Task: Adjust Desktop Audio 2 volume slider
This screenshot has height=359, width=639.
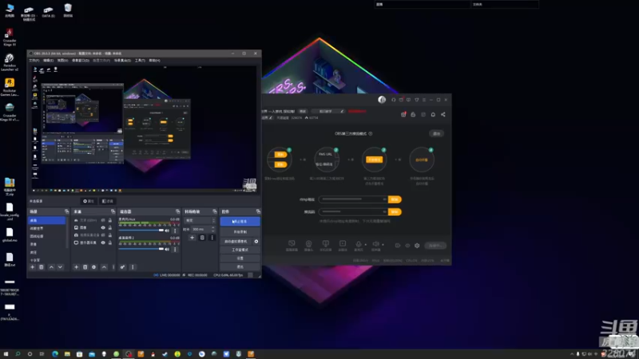Action: coord(141,249)
